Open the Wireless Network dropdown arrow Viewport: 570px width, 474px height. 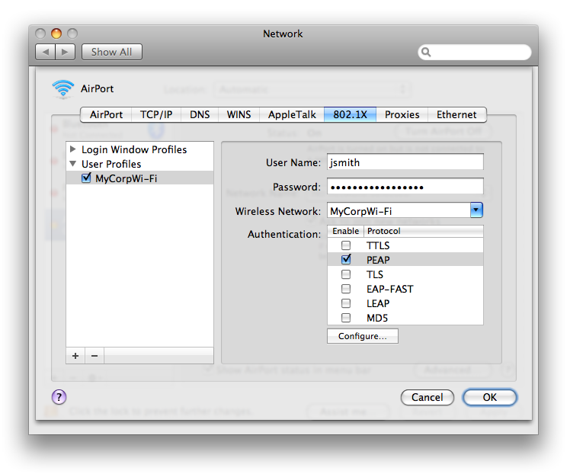point(476,210)
